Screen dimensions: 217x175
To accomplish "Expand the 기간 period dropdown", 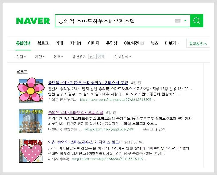I will 39,57.
